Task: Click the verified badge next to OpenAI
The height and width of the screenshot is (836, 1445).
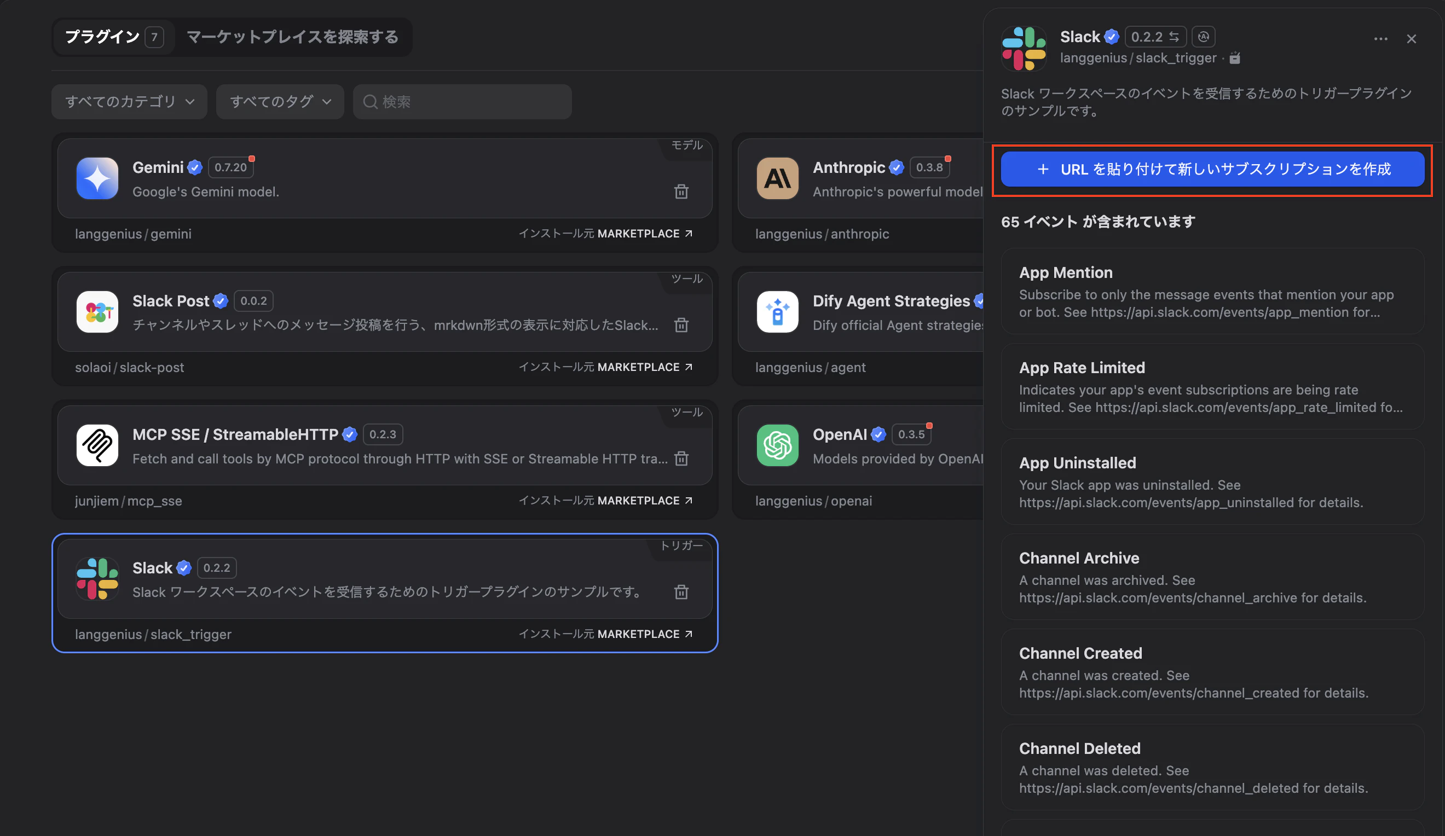Action: [878, 434]
